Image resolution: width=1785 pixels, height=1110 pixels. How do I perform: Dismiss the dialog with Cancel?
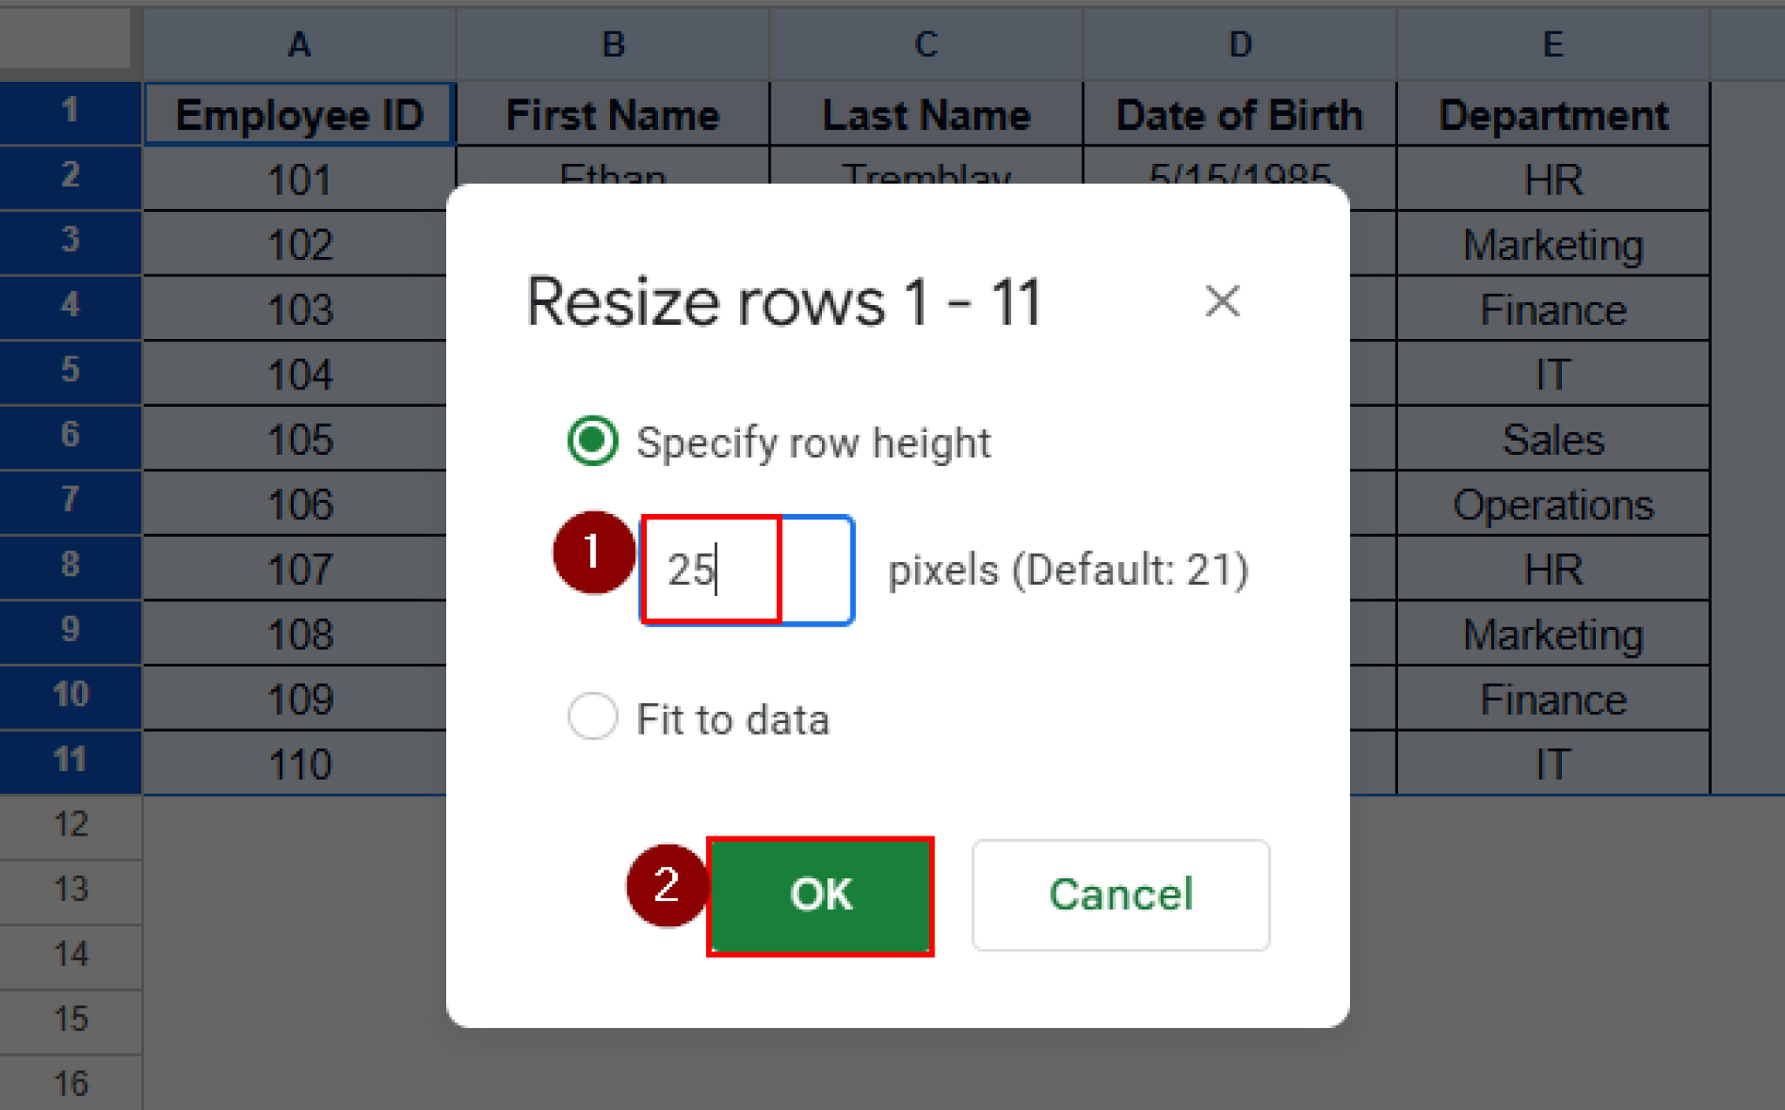tap(1120, 894)
